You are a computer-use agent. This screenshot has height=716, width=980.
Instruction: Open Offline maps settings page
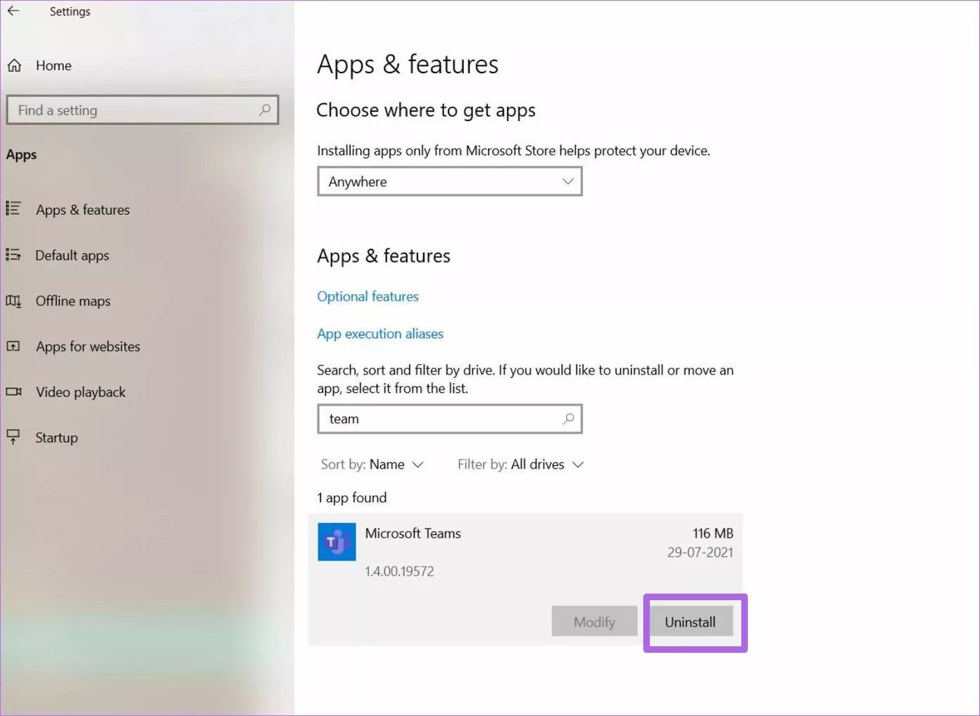73,301
